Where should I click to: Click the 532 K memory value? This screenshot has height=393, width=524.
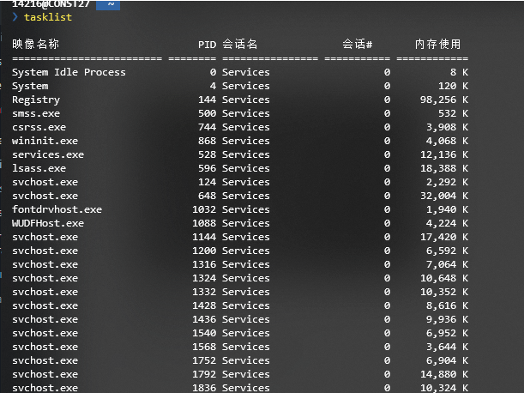coord(453,113)
